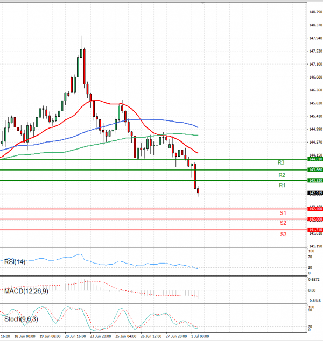Click the 147.940 price axis value
The height and width of the screenshot is (341, 323).
[x=315, y=38]
